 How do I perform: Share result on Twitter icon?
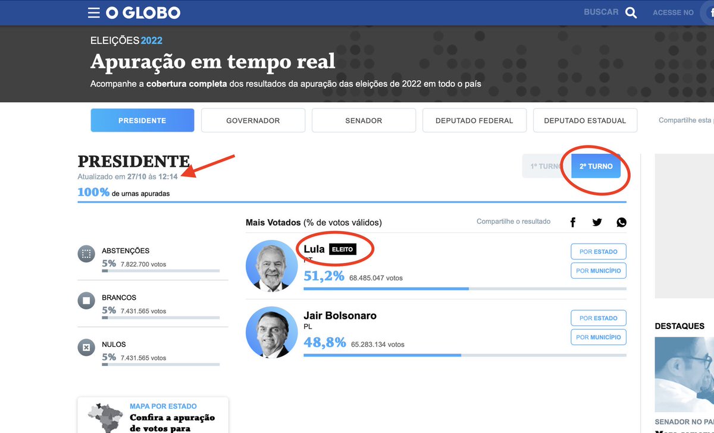597,222
